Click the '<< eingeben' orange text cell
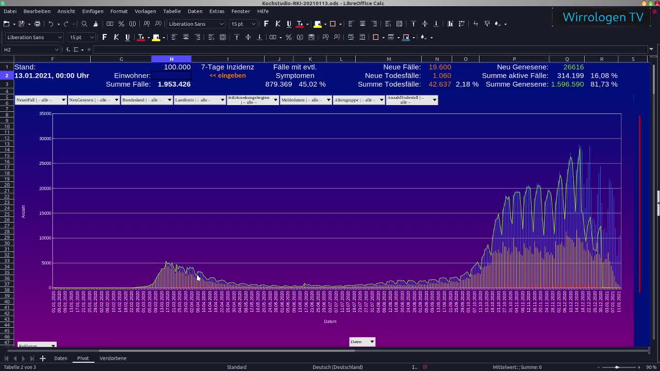Screen dimensions: 660x371 tap(227, 75)
